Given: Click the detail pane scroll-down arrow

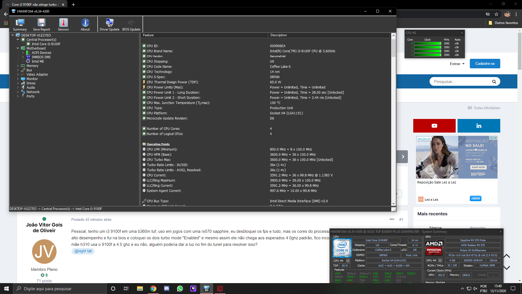Looking at the screenshot, I should [393, 204].
